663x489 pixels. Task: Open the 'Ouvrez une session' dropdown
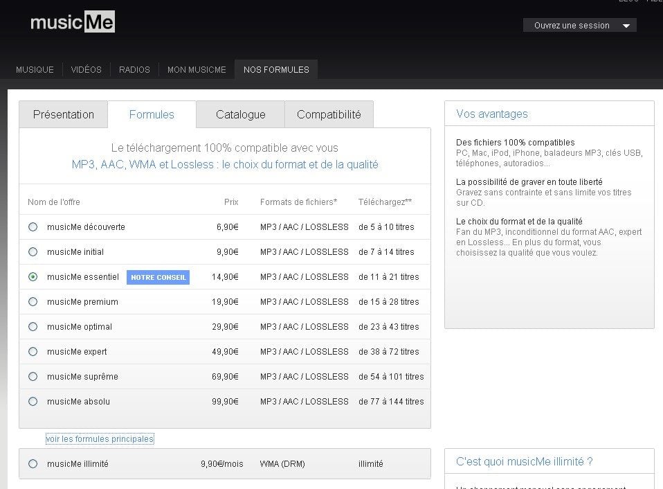coord(579,26)
